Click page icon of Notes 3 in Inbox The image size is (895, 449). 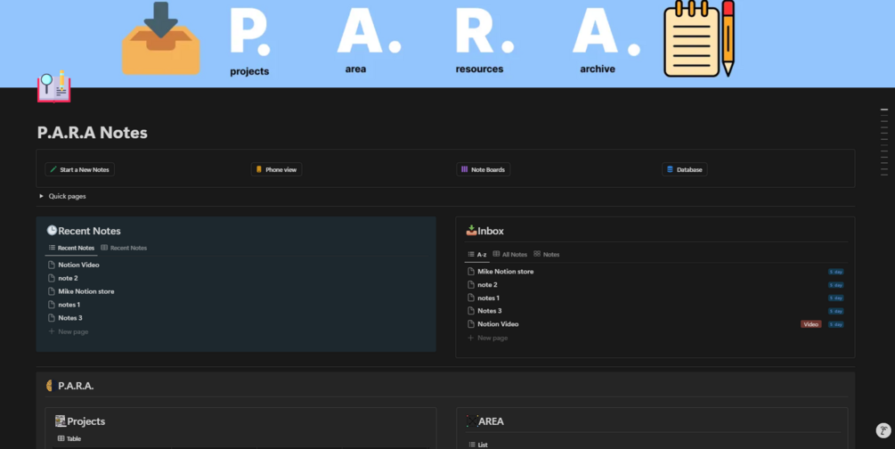click(471, 311)
